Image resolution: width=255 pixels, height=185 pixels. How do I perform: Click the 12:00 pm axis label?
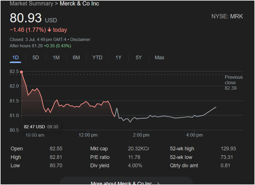[x=88, y=135]
